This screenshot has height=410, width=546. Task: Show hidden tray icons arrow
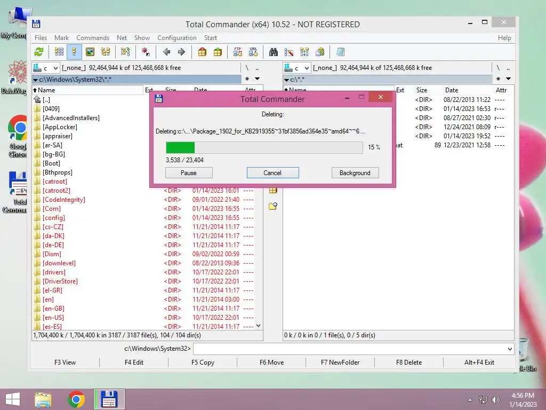[470, 400]
